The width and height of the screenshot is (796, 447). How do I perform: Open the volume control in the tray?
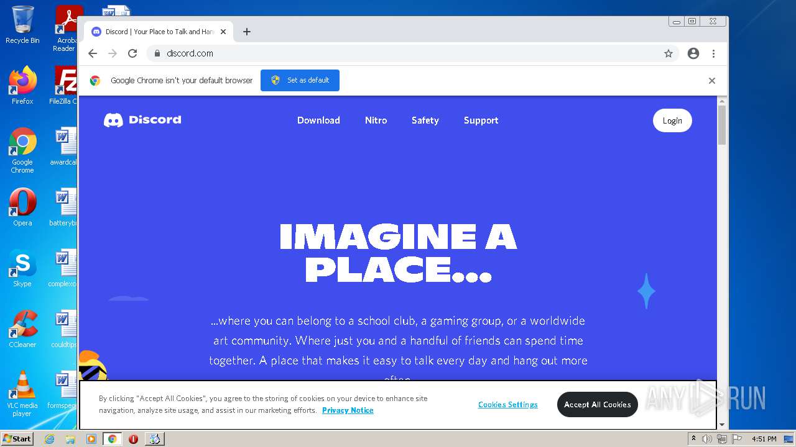tap(707, 439)
